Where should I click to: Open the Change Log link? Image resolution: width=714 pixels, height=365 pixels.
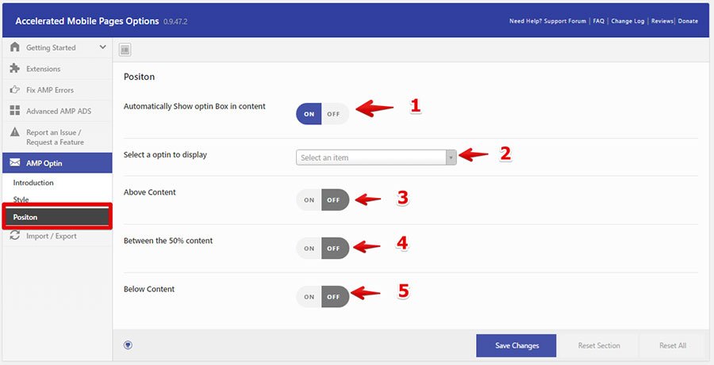pyautogui.click(x=628, y=21)
